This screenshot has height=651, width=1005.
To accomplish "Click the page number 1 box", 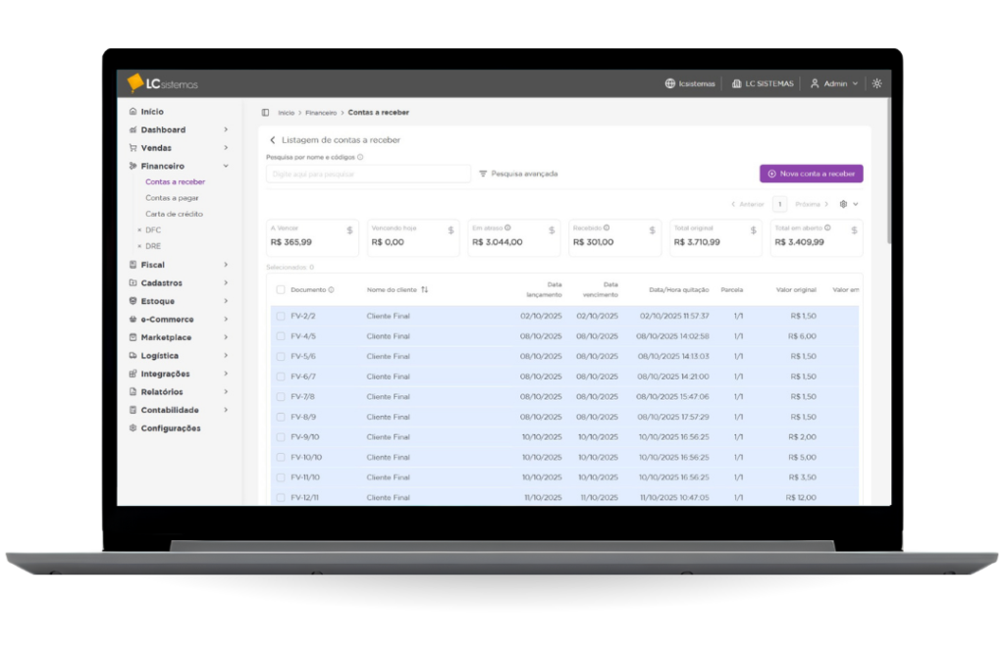I will coord(779,204).
